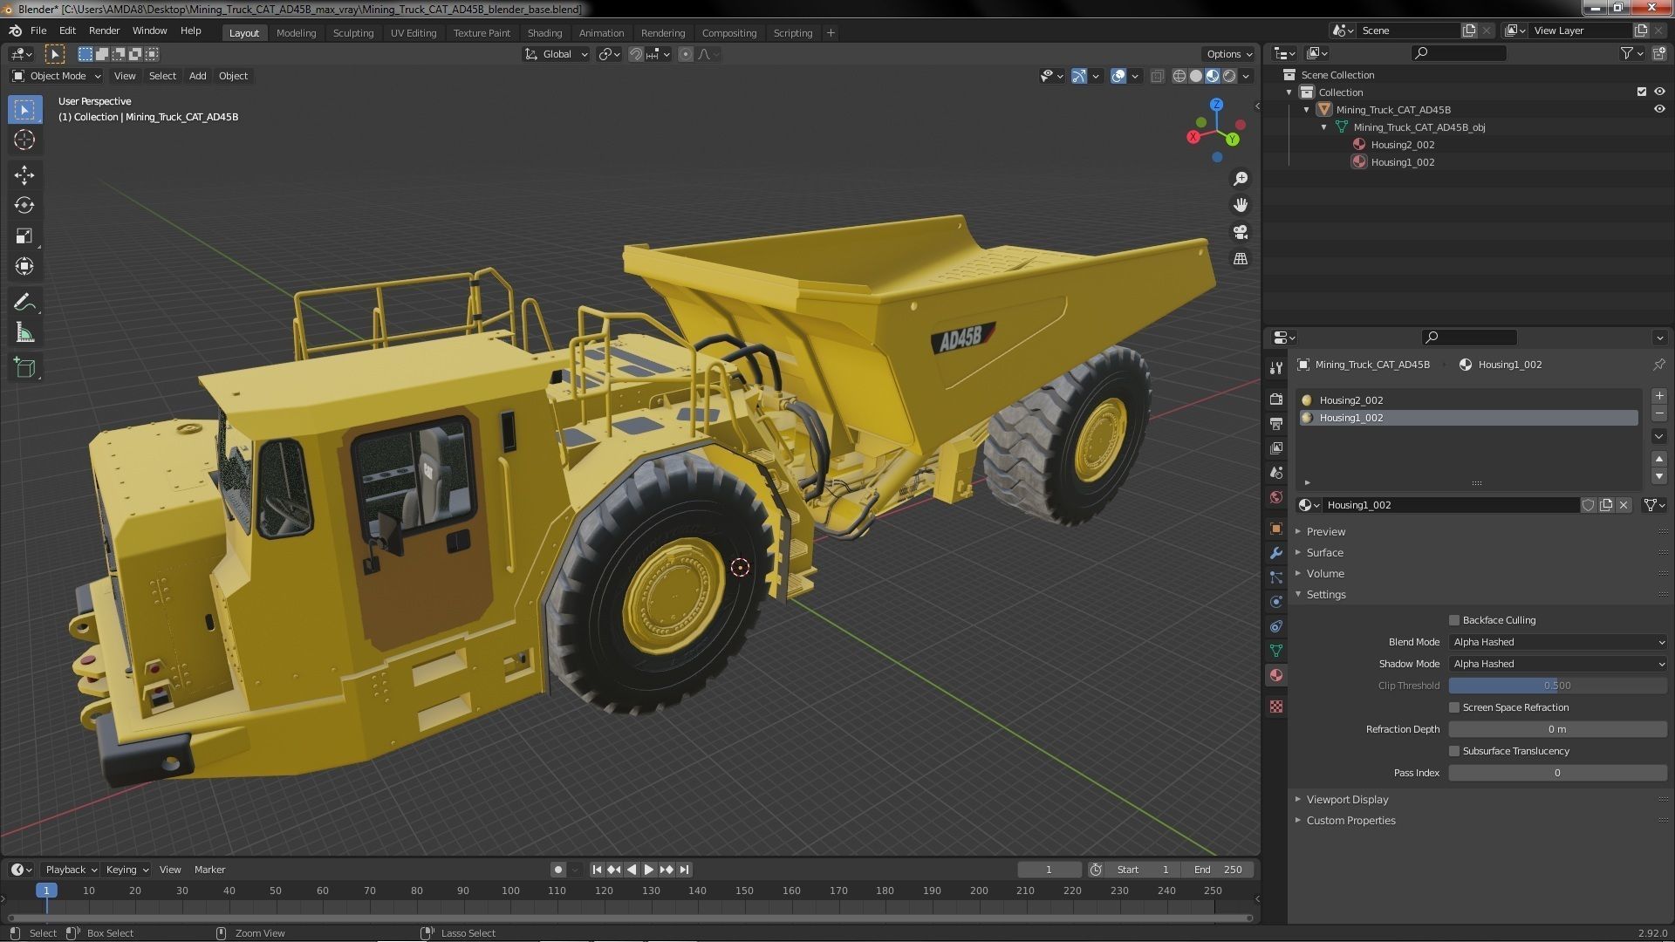This screenshot has height=942, width=1675.
Task: Toggle X-ray display in the viewport header
Action: [x=1157, y=76]
